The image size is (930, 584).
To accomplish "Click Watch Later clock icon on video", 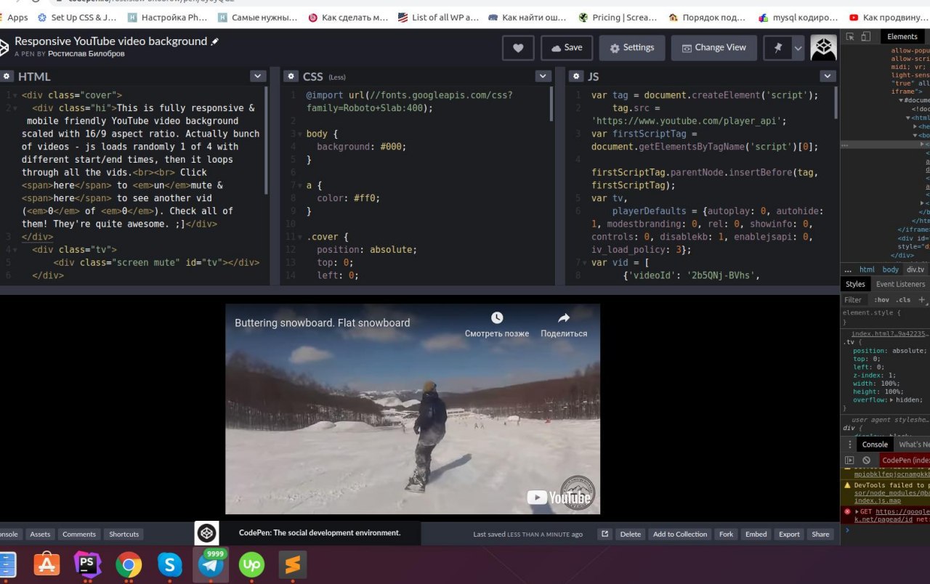I will [x=497, y=318].
